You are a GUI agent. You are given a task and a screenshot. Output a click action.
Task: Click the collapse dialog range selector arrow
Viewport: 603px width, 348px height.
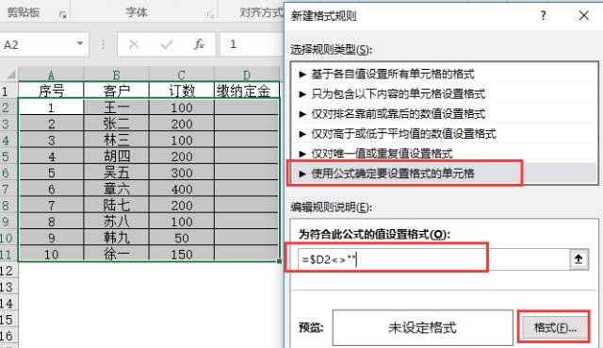(x=579, y=259)
